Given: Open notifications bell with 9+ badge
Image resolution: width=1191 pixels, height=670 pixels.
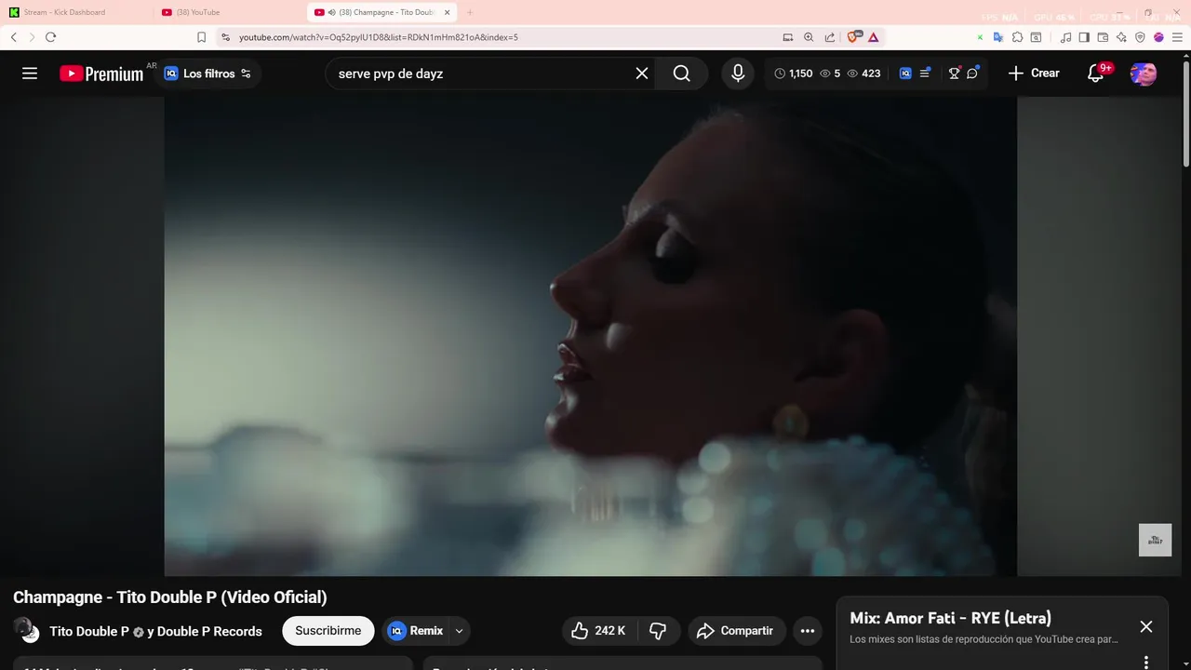Looking at the screenshot, I should [x=1096, y=74].
